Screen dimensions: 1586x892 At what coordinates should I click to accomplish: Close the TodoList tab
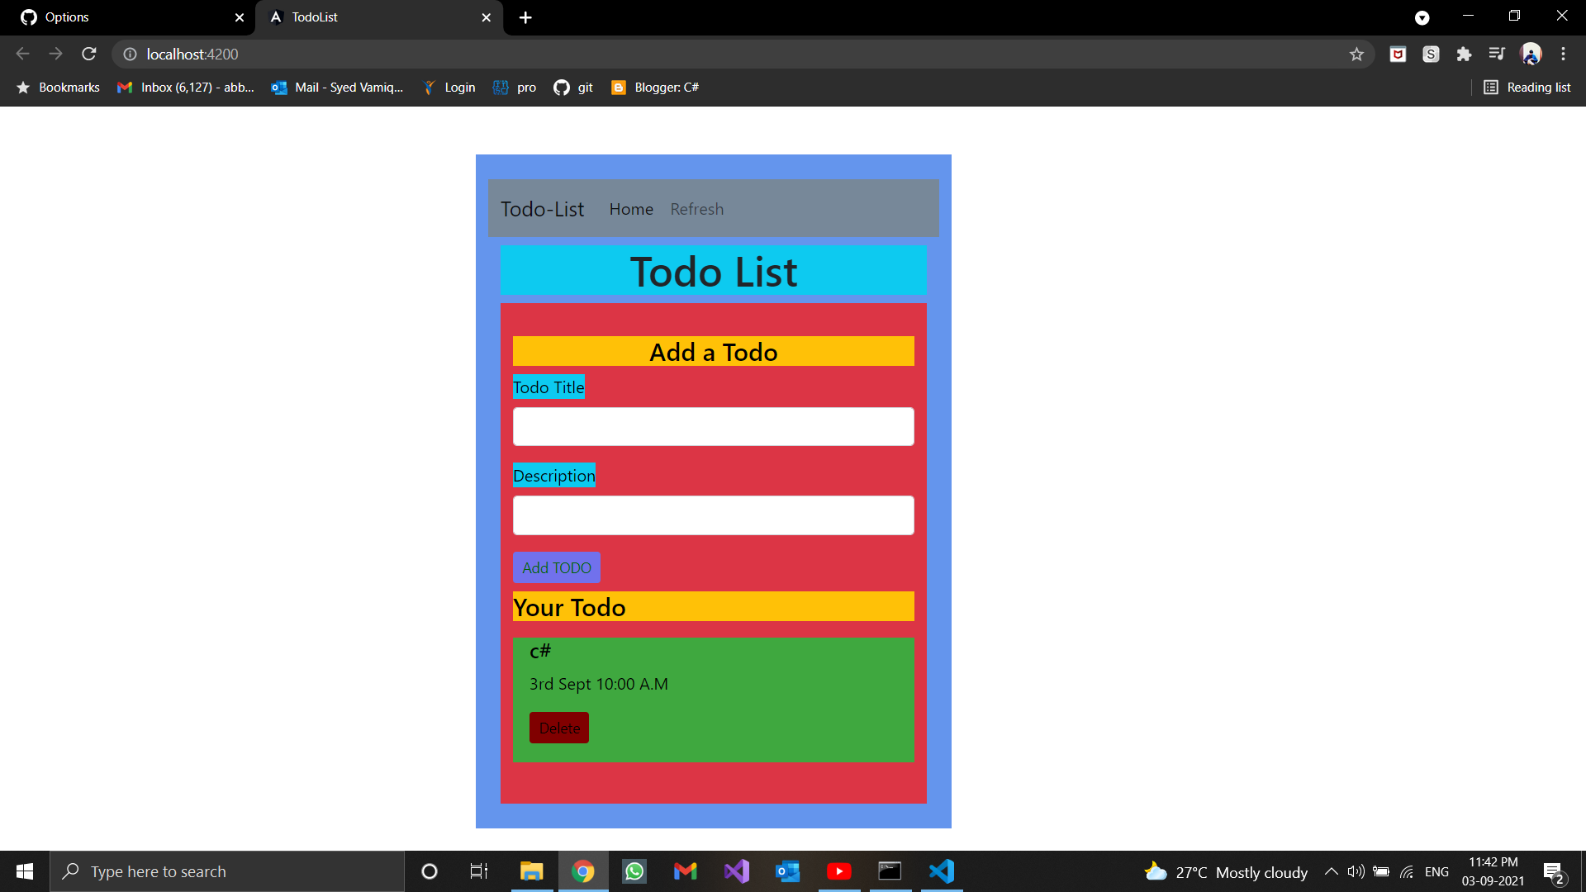pyautogui.click(x=487, y=17)
